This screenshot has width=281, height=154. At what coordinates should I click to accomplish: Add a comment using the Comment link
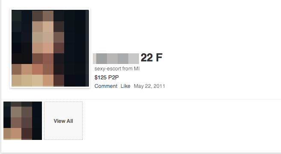click(106, 86)
